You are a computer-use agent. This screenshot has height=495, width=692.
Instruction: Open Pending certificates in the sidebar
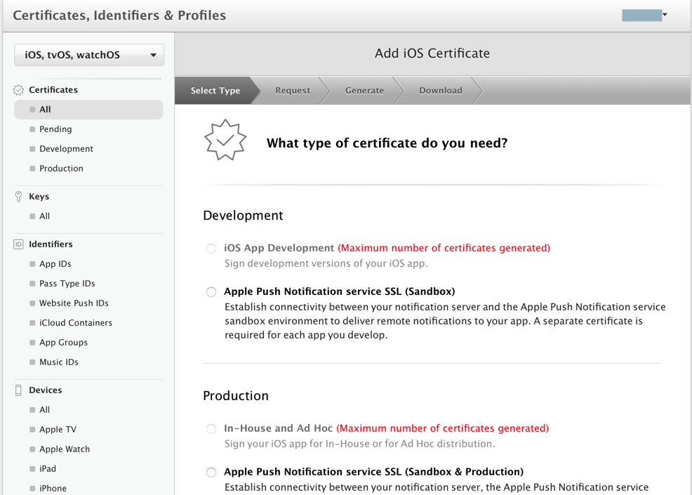[x=55, y=129]
